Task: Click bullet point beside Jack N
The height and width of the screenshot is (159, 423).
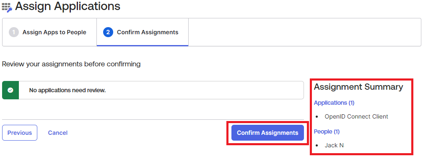Action: pyautogui.click(x=317, y=146)
